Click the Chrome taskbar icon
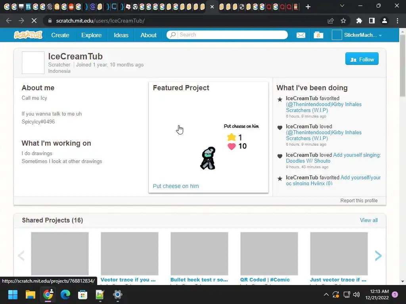The height and width of the screenshot is (304, 406). [x=48, y=294]
